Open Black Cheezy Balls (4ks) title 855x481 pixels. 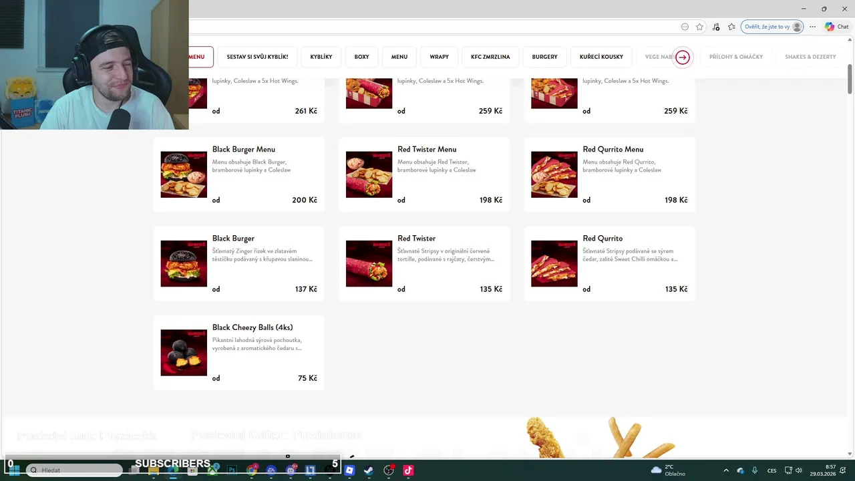point(252,327)
